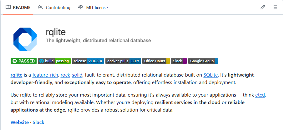The width and height of the screenshot is (284, 130).
Task: Click the scales icon beside MIT license
Action: pos(81,7)
